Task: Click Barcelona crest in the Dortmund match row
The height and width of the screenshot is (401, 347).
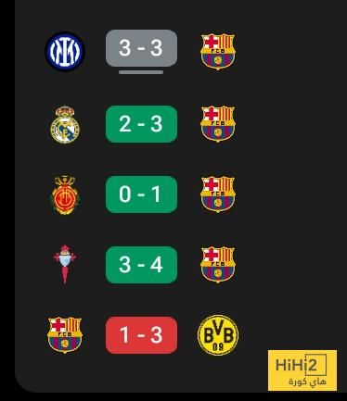Action: coord(65,335)
